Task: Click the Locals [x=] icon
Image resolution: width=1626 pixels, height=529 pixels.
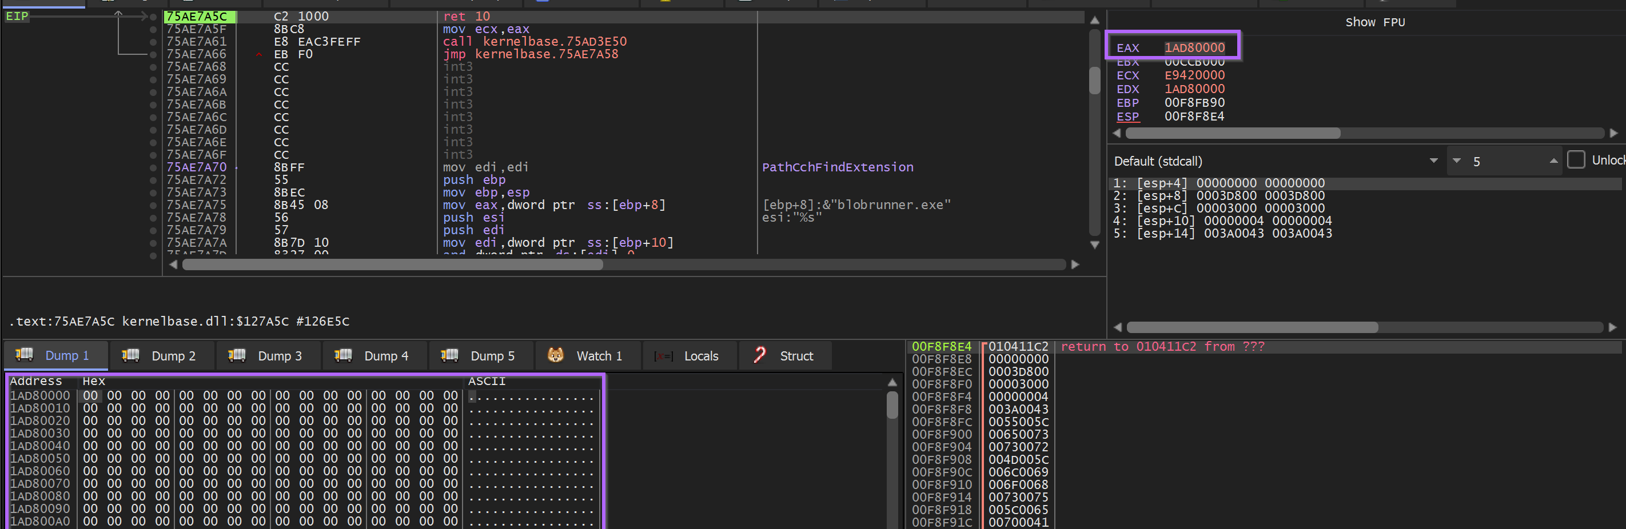Action: click(663, 356)
